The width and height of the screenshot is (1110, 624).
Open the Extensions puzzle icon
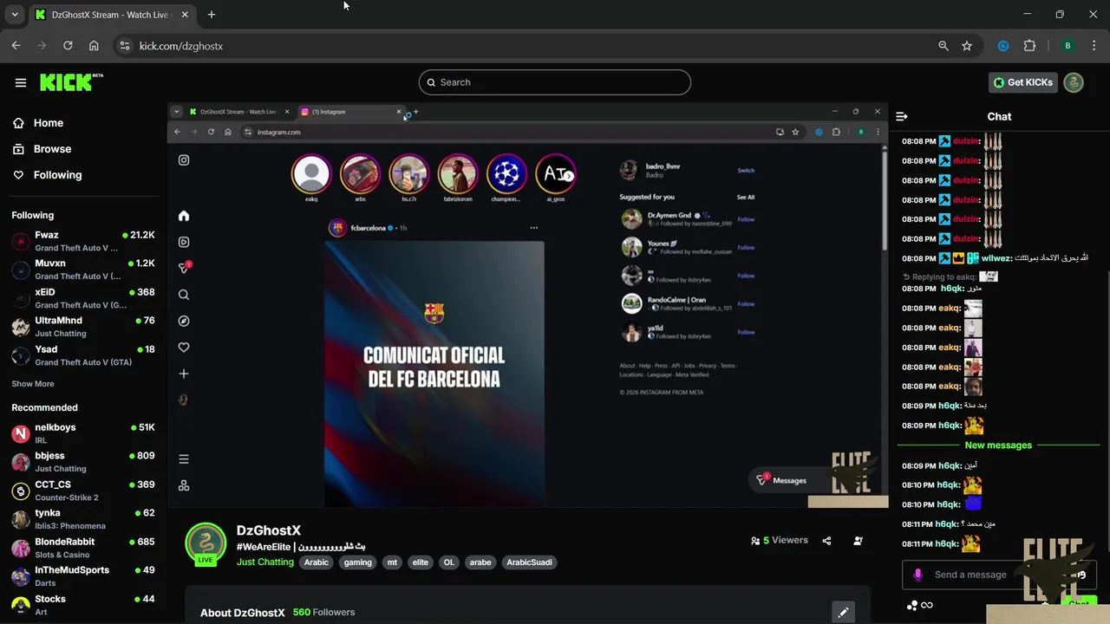[1030, 46]
